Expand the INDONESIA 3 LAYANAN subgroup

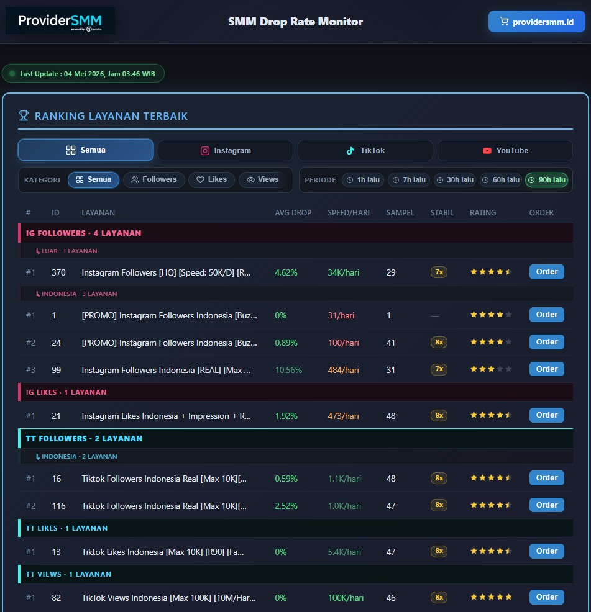(x=296, y=294)
